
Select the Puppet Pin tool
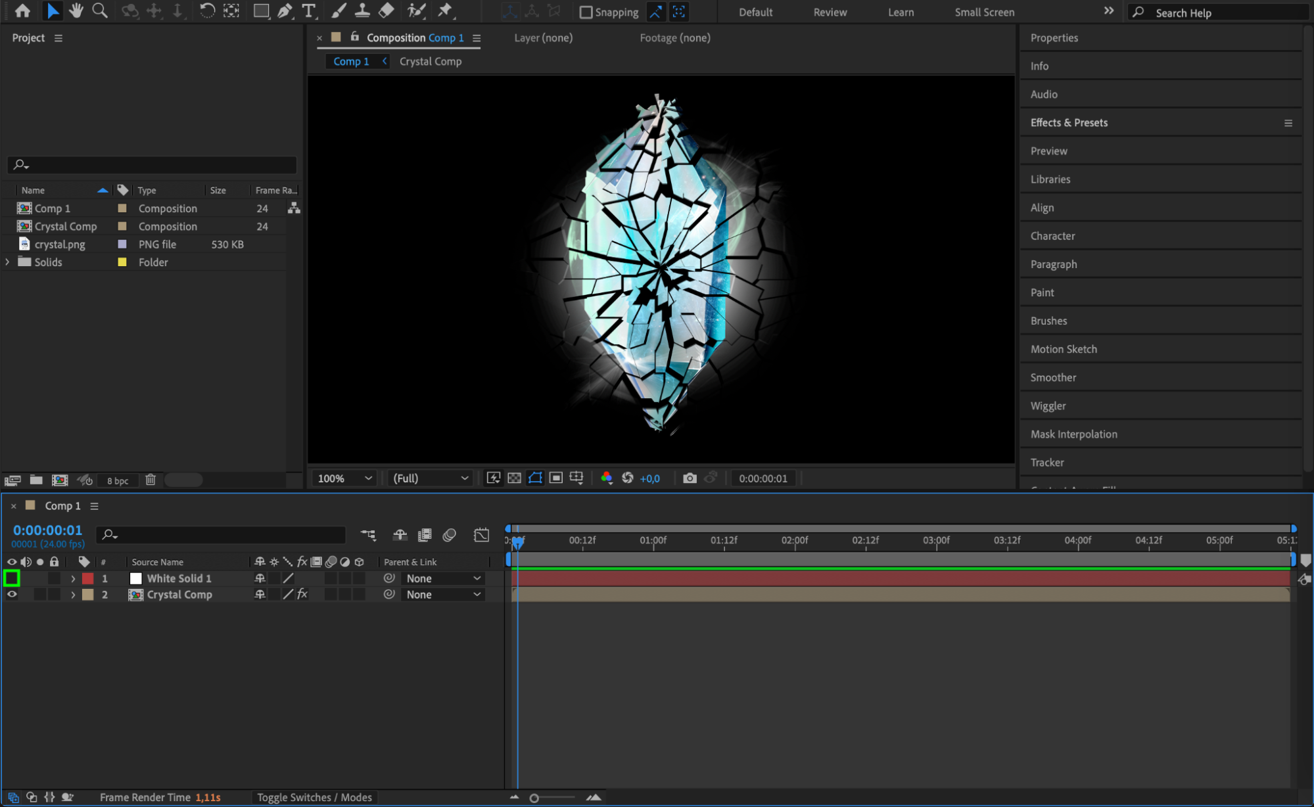click(x=445, y=11)
